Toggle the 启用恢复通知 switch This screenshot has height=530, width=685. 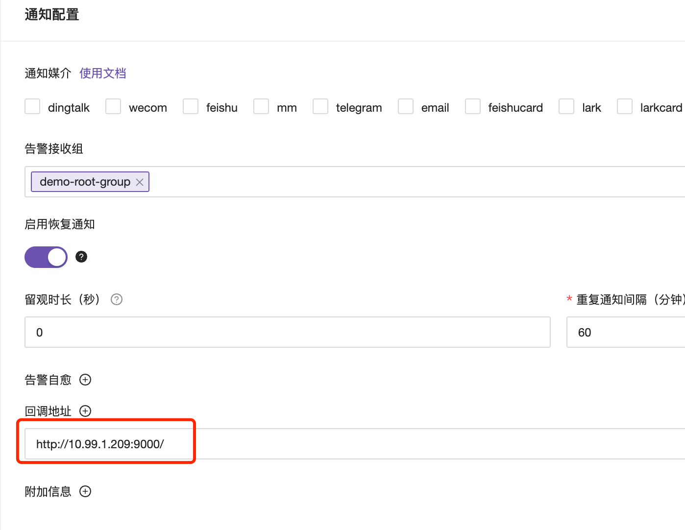(46, 257)
